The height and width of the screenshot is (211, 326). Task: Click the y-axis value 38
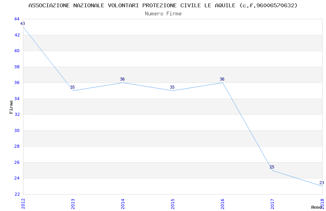point(17,67)
